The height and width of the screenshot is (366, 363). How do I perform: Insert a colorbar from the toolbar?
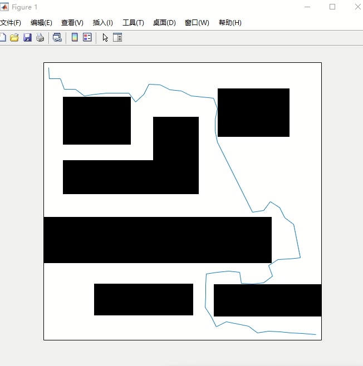coord(75,38)
